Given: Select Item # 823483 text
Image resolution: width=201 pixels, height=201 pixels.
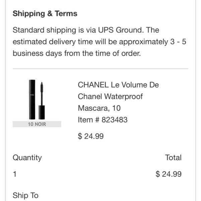Looking at the screenshot, I should 103,120.
